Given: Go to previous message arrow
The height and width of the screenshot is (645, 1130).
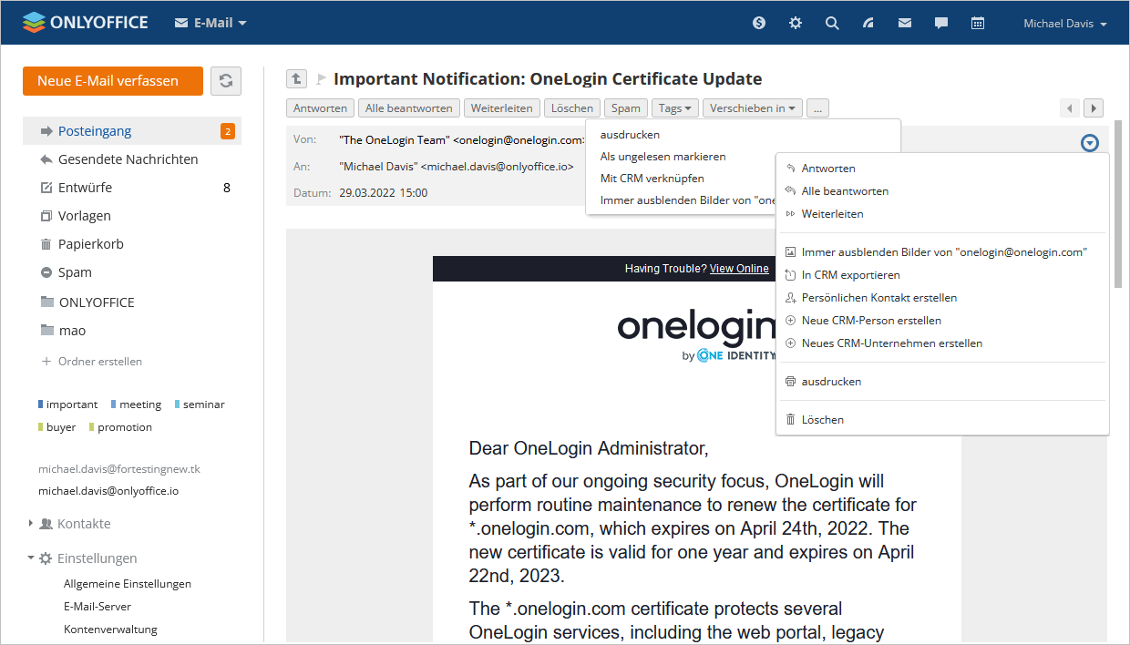Looking at the screenshot, I should pos(1071,108).
